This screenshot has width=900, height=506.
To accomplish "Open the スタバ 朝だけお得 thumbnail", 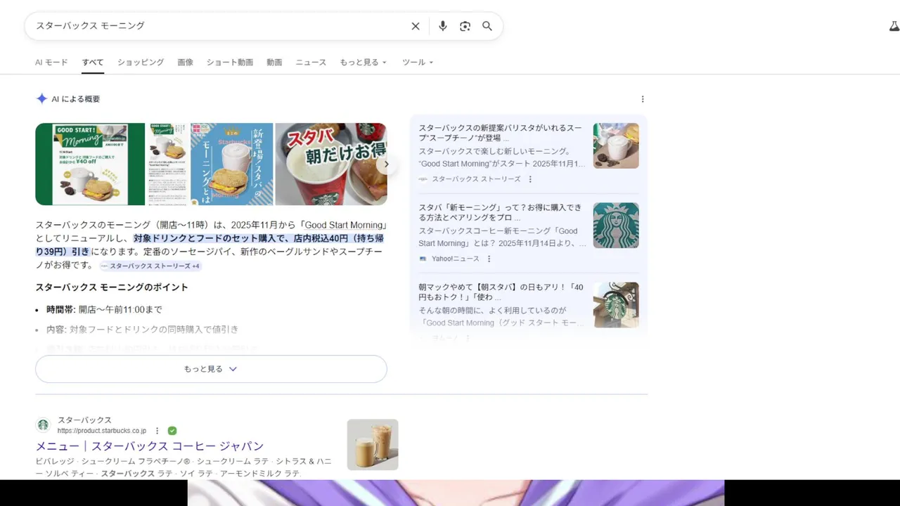I will [331, 164].
